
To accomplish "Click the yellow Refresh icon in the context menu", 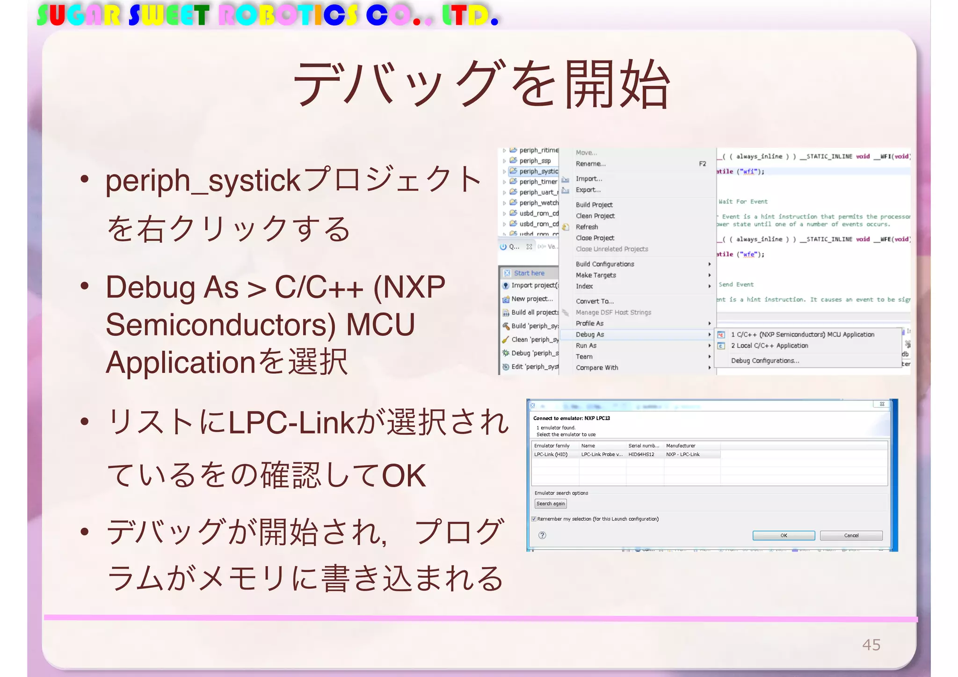I will [566, 227].
